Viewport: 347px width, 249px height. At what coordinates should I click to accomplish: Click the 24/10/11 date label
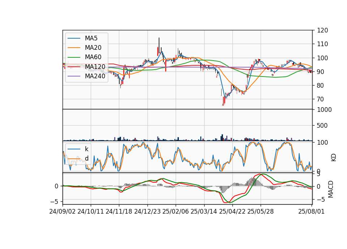(x=91, y=211)
